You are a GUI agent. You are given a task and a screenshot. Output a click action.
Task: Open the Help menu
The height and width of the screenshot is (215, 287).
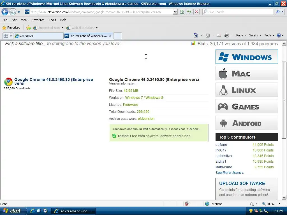(x=63, y=20)
